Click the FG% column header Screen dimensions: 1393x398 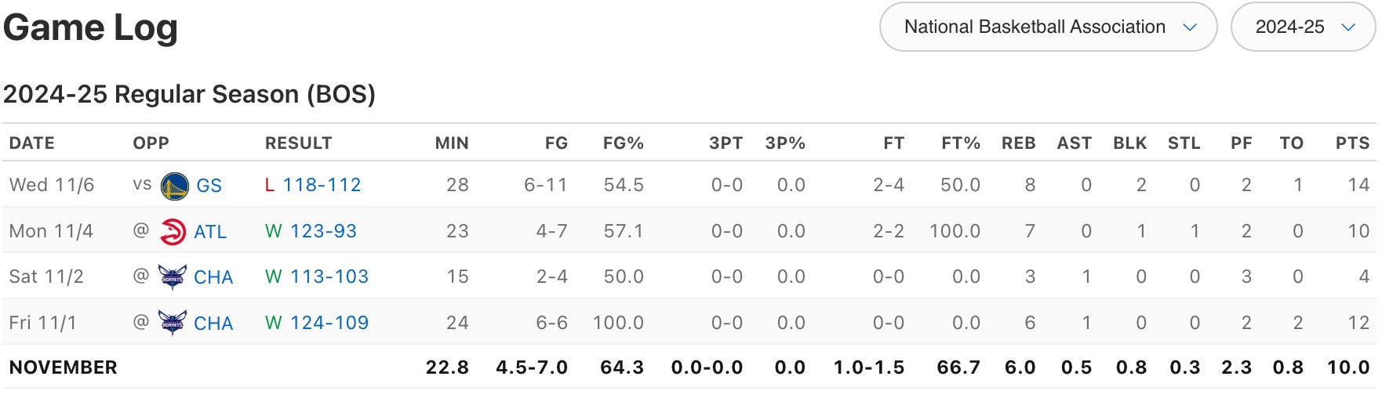point(623,143)
